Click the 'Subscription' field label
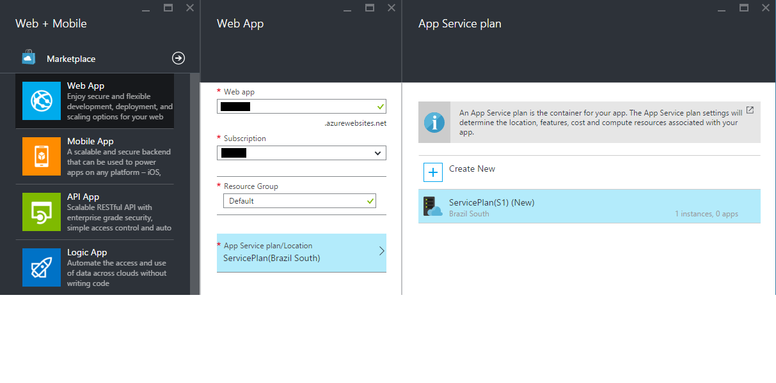The width and height of the screenshot is (776, 383). coord(245,139)
